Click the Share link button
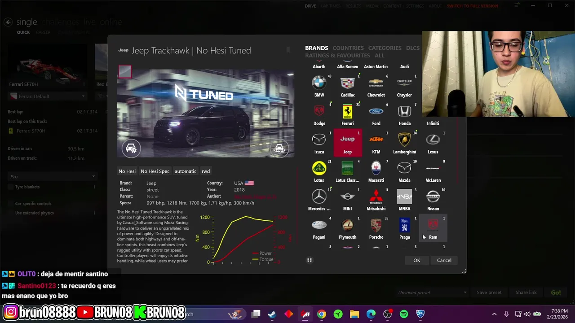575x323 pixels. click(x=526, y=292)
